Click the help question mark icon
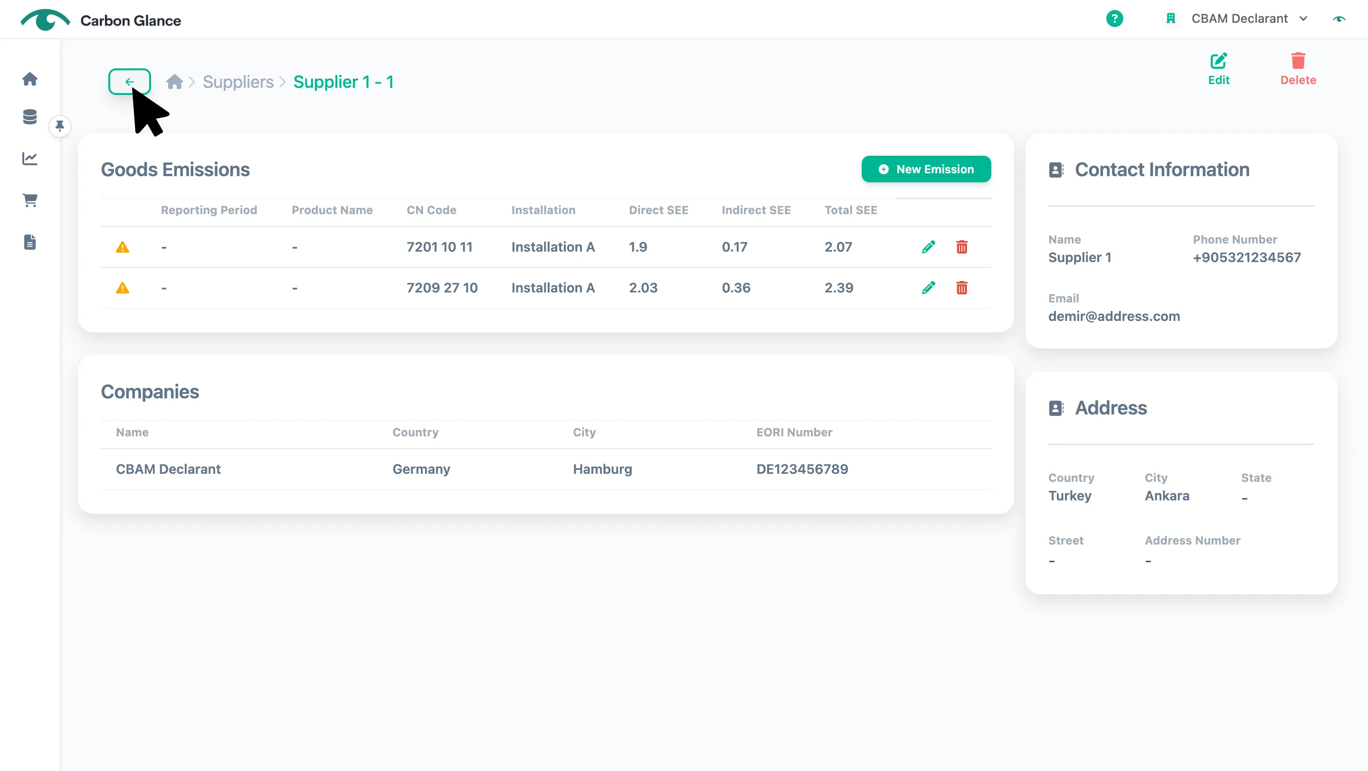 point(1114,19)
